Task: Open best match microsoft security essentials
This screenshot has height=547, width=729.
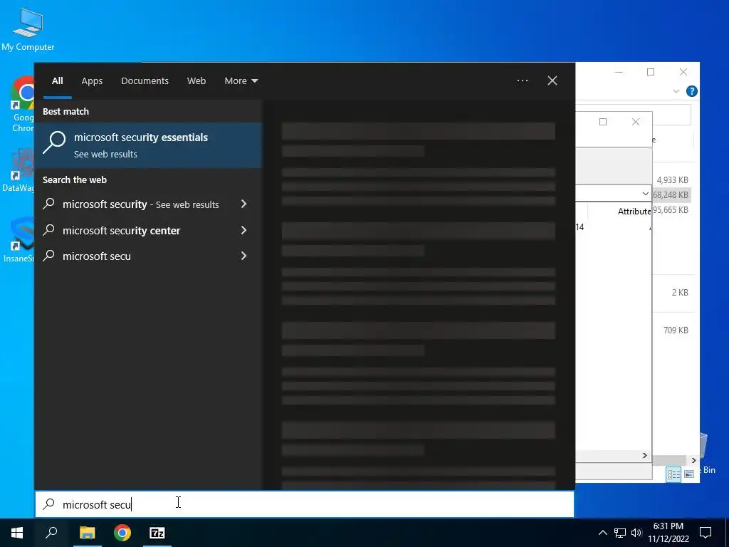Action: 149,145
